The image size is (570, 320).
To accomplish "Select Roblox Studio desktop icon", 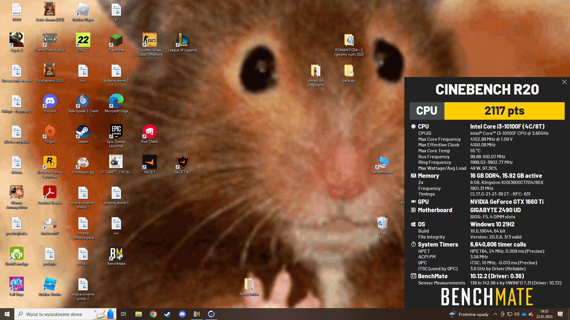I will 50,287.
